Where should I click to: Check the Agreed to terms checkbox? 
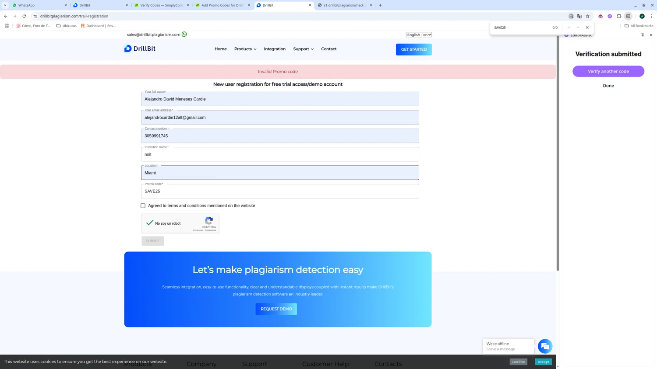pyautogui.click(x=143, y=205)
